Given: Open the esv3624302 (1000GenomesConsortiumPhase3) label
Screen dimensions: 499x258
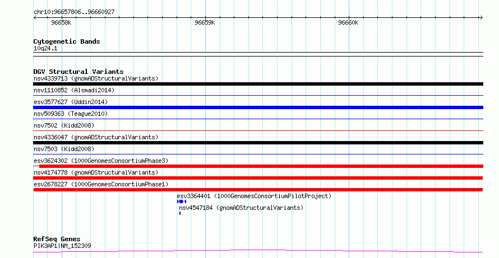Looking at the screenshot, I should [x=101, y=161].
